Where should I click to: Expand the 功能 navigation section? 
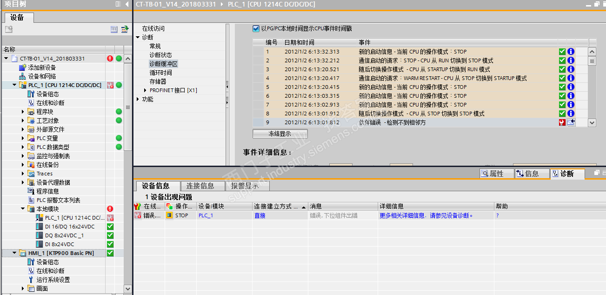click(138, 99)
